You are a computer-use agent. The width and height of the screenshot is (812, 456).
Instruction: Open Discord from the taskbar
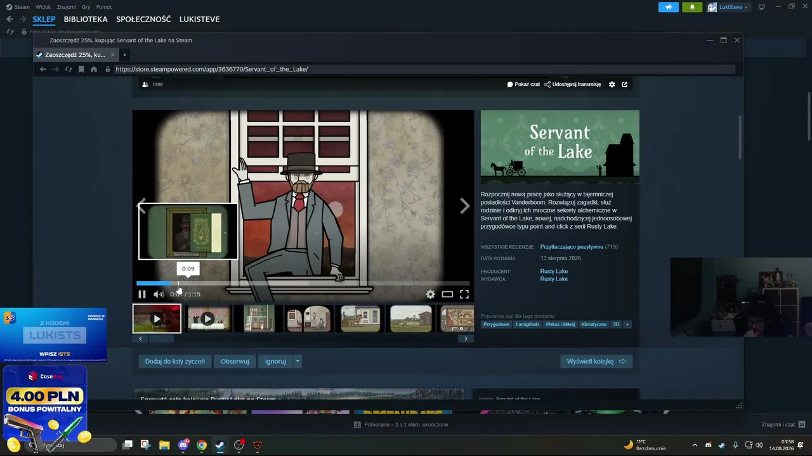[x=183, y=445]
